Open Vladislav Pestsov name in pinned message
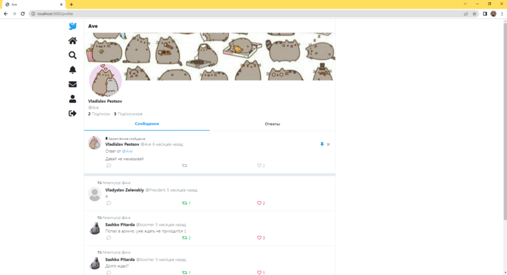This screenshot has height=275, width=507. coord(122,144)
